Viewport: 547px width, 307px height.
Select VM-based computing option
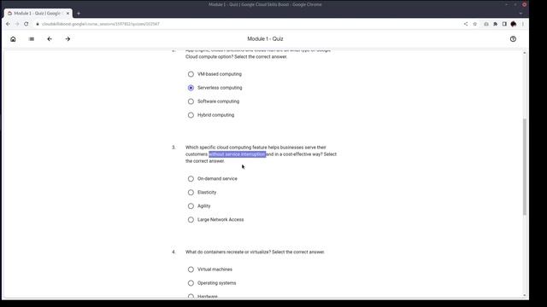pyautogui.click(x=191, y=74)
